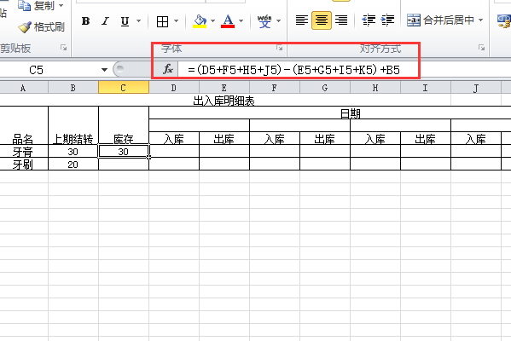Click the Phonetic Guide (wén) icon

264,21
